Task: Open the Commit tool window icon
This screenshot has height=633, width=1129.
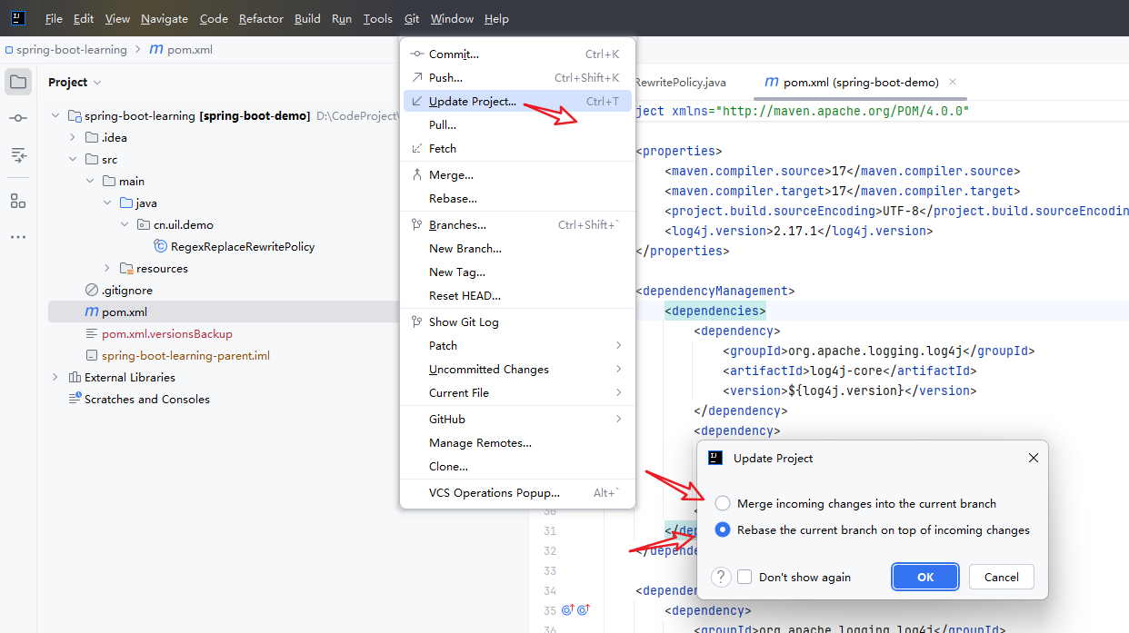Action: click(x=18, y=119)
